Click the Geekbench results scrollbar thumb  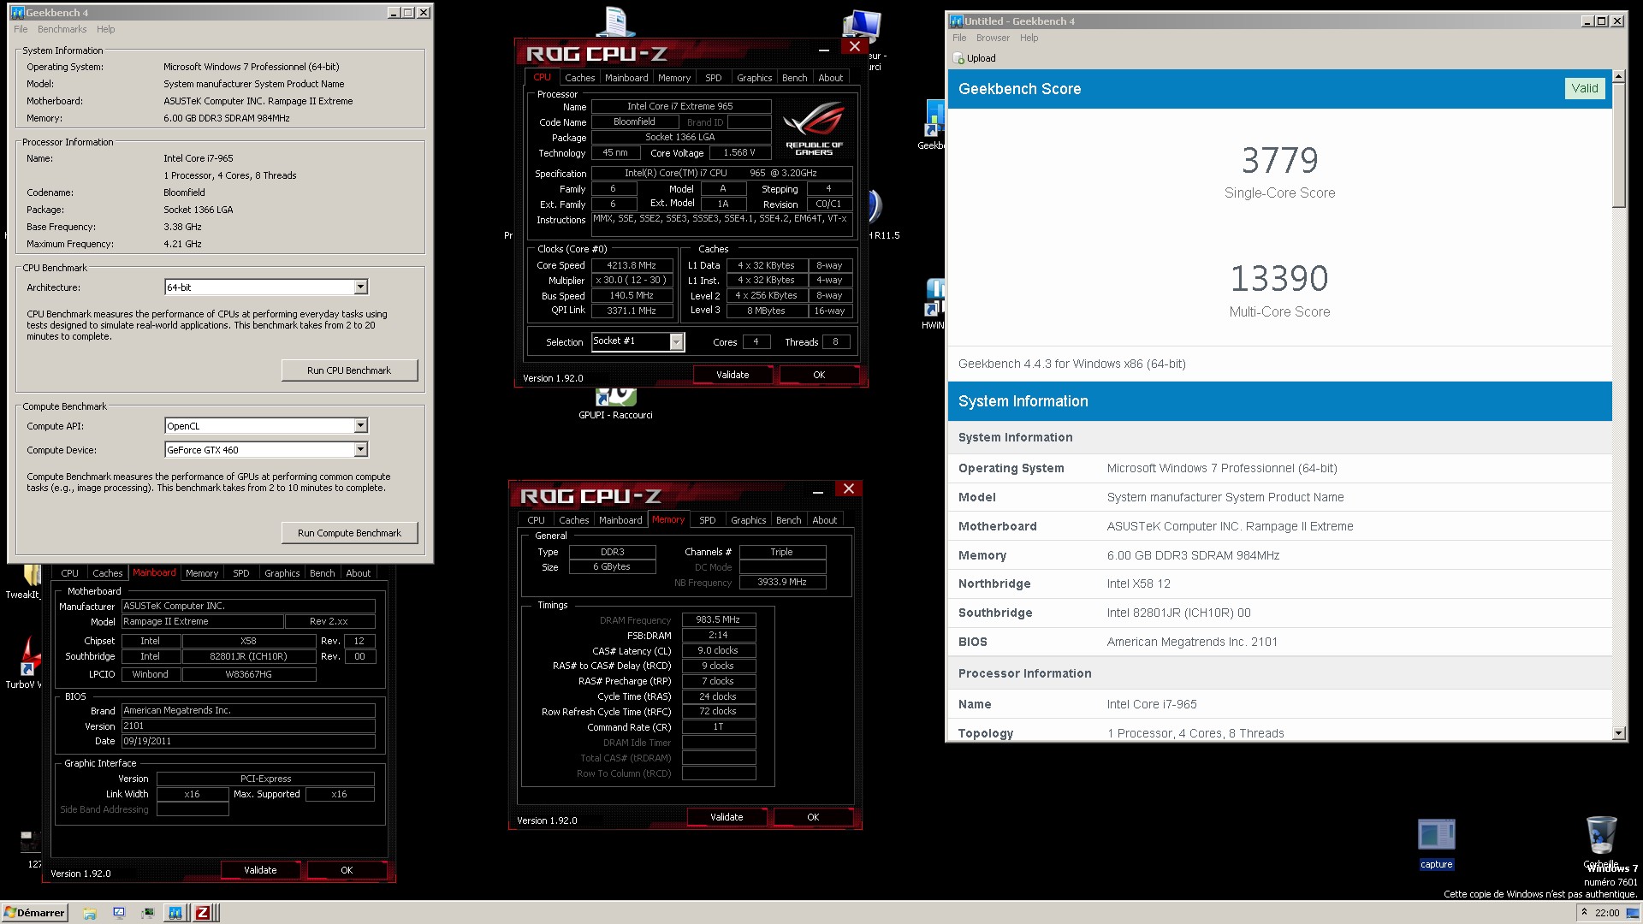(1618, 145)
